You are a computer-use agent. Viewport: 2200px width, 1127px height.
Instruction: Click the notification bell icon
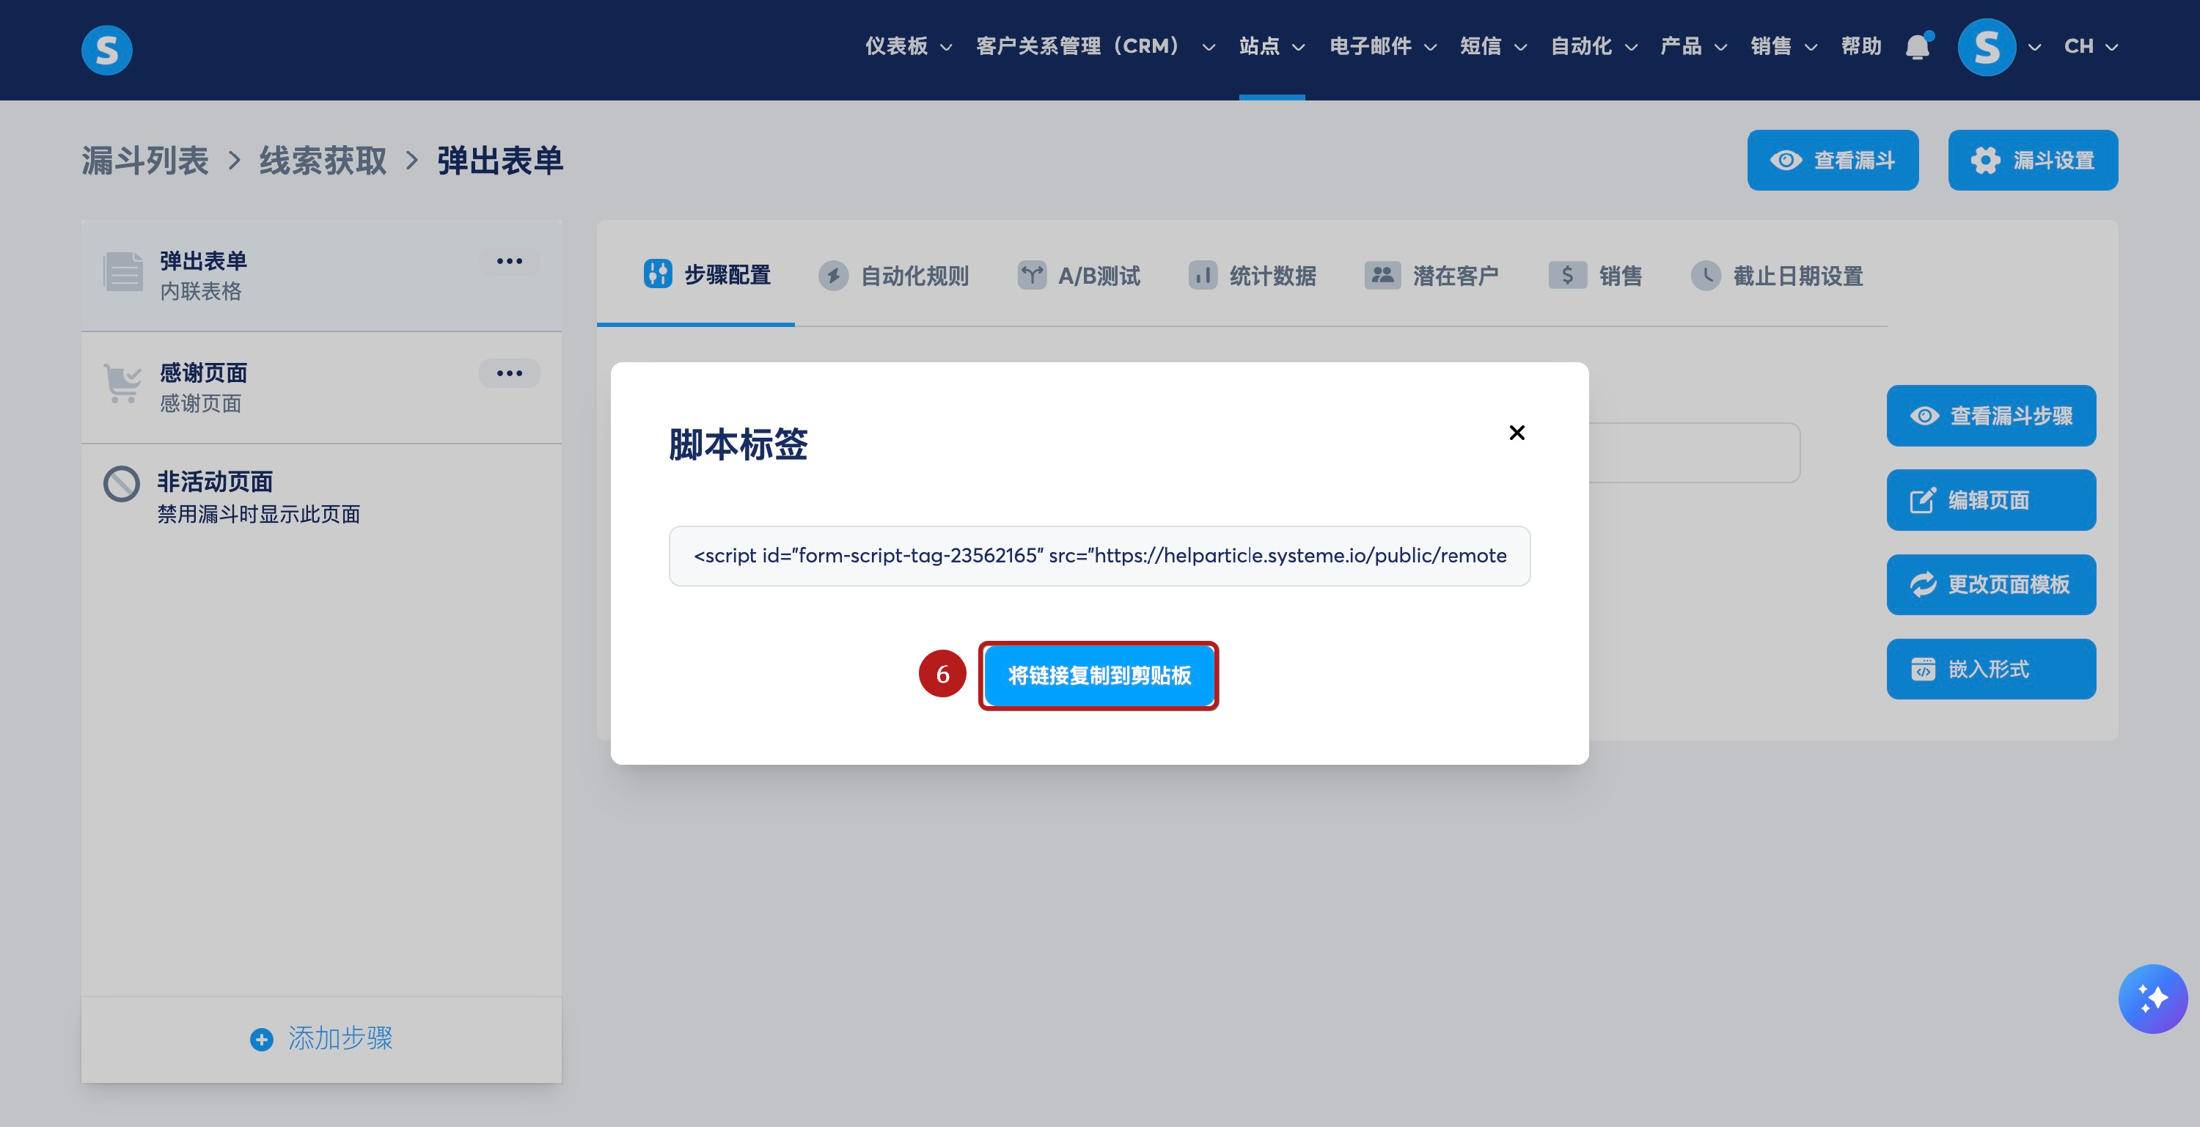1918,47
